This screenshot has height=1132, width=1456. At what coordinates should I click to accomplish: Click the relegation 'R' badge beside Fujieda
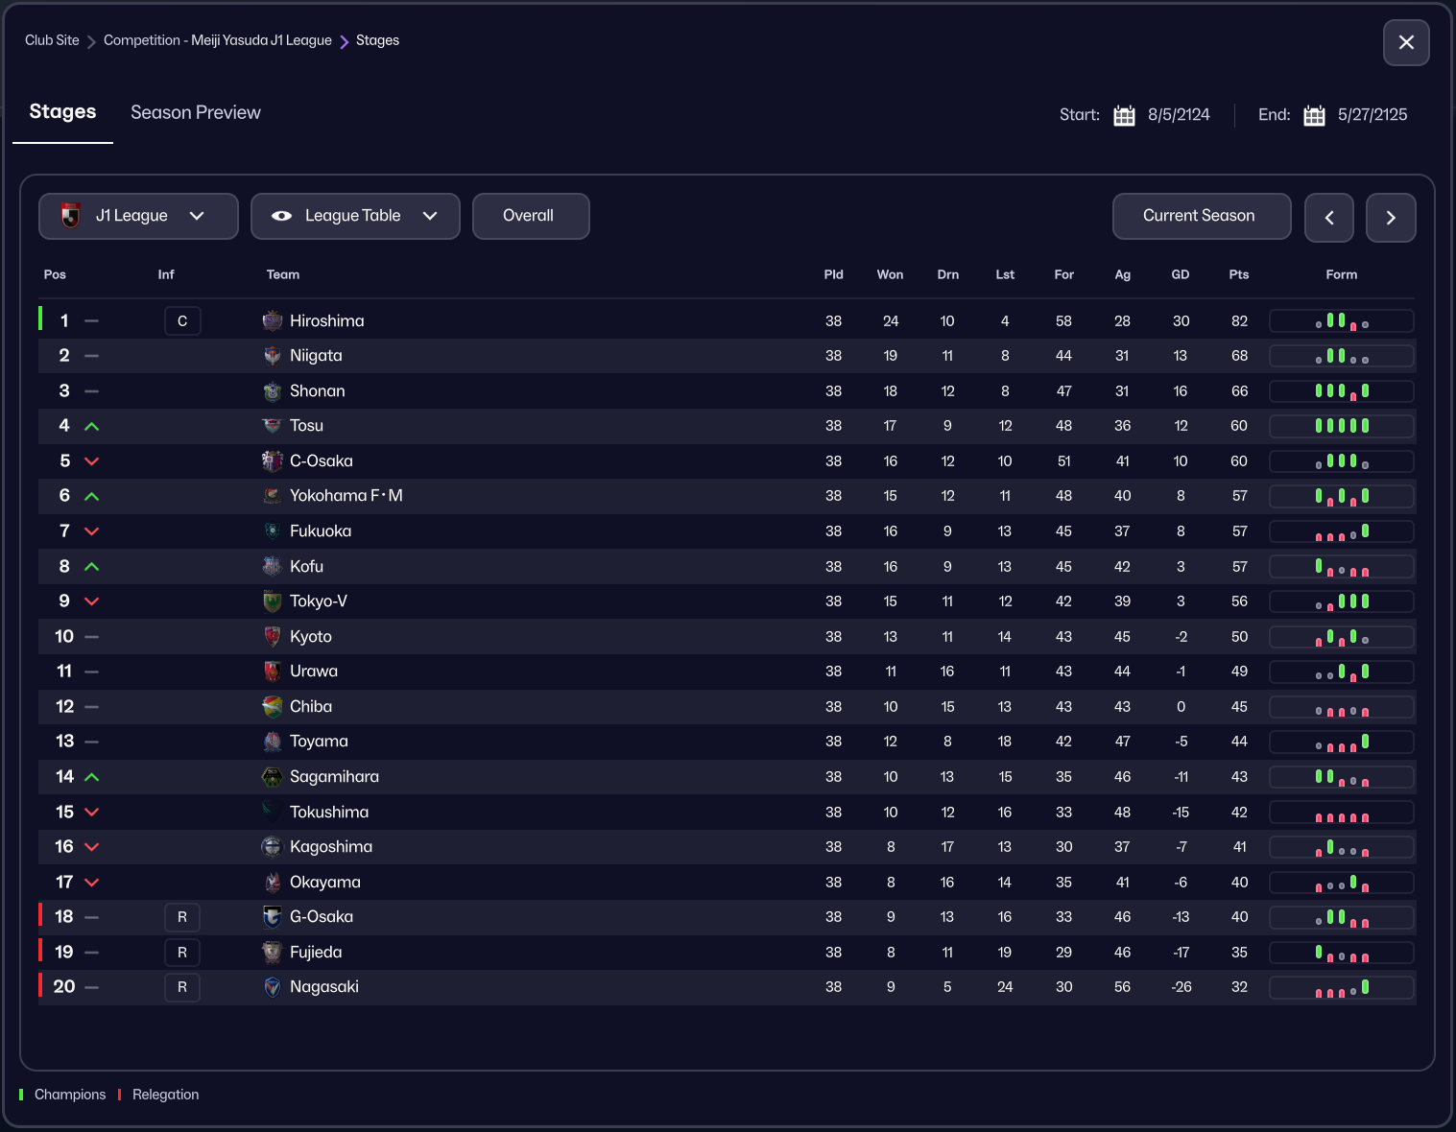click(182, 953)
